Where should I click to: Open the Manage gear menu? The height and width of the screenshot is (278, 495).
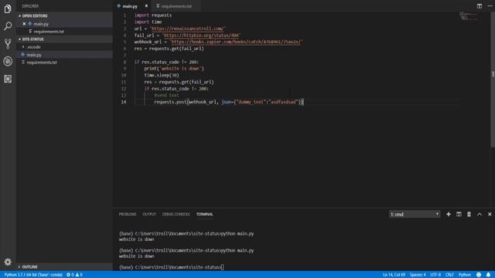pyautogui.click(x=8, y=262)
